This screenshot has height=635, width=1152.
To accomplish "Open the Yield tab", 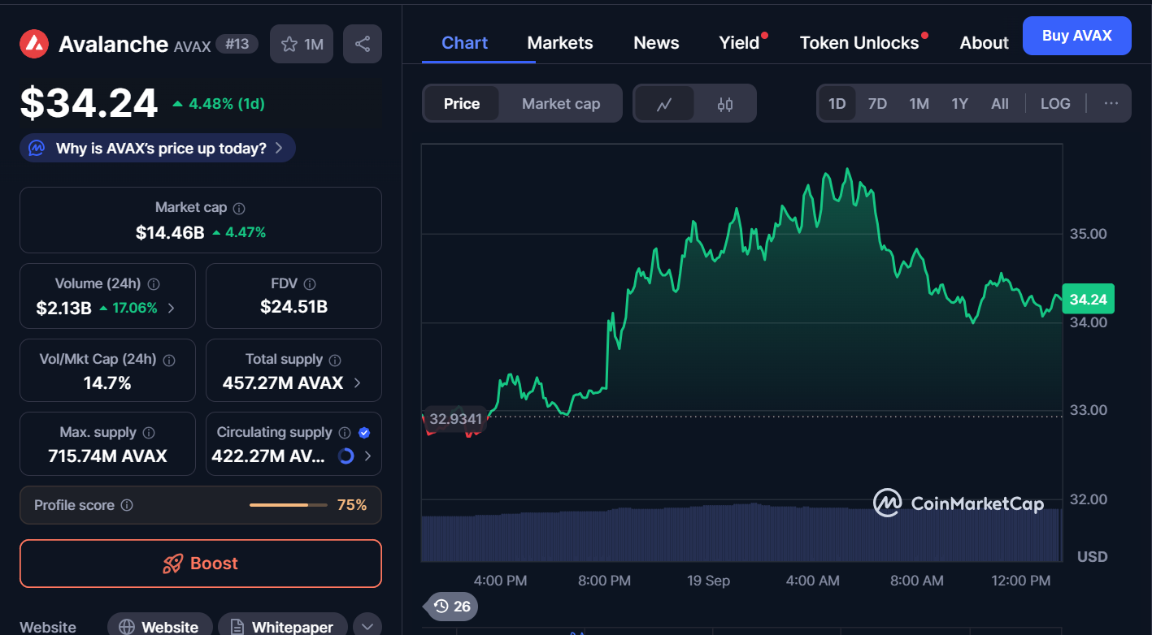I will [740, 43].
